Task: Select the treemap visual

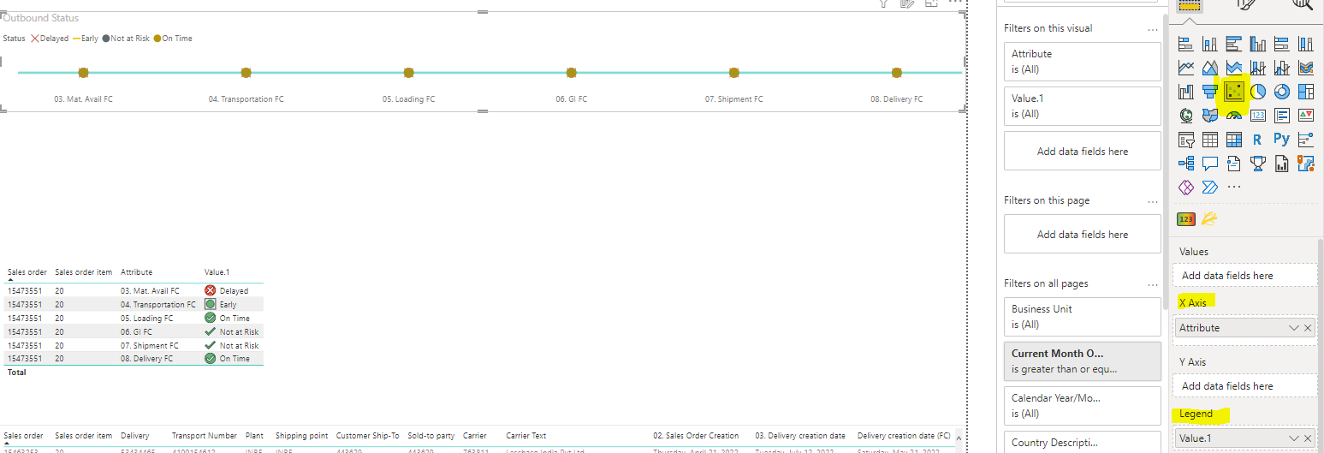Action: coord(1306,92)
